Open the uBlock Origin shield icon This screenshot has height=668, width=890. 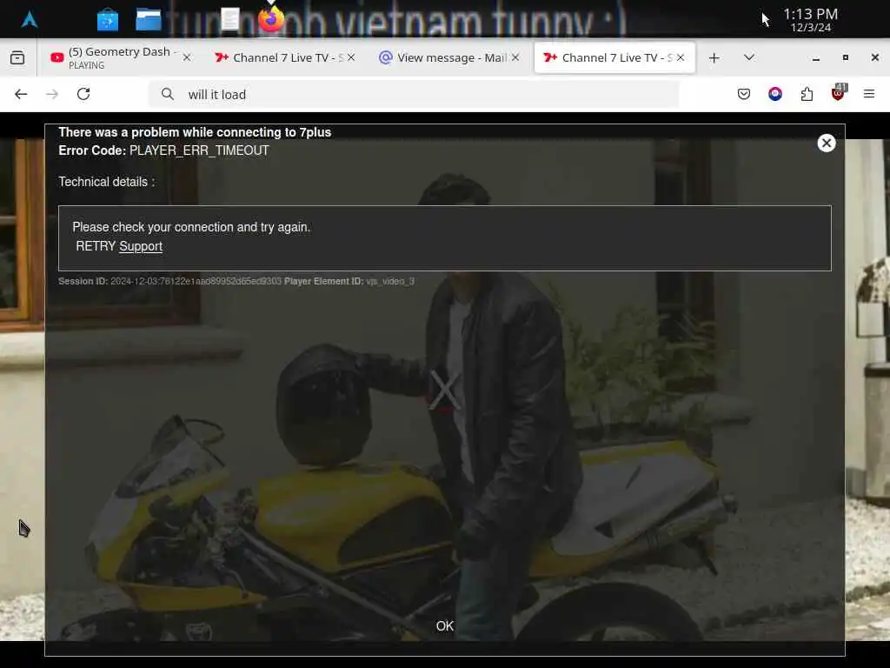838,93
